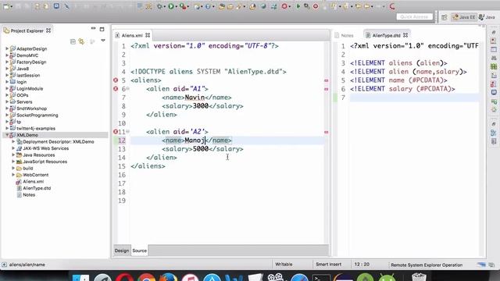Expand the WebContent folder
This screenshot has height=281, width=500.
click(13, 175)
